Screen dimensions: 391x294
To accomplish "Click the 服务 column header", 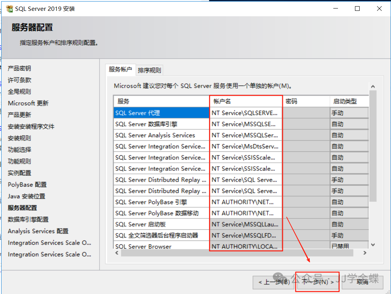I will coord(161,101).
